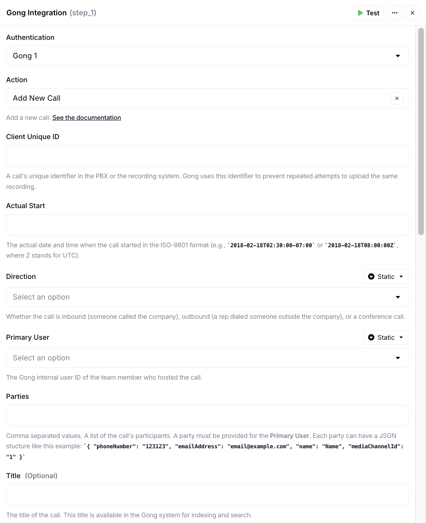Open the Primary User select dropdown

tap(207, 358)
